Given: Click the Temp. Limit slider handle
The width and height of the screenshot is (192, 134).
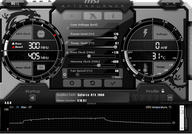Looking at the screenshot, I should pos(116,47).
